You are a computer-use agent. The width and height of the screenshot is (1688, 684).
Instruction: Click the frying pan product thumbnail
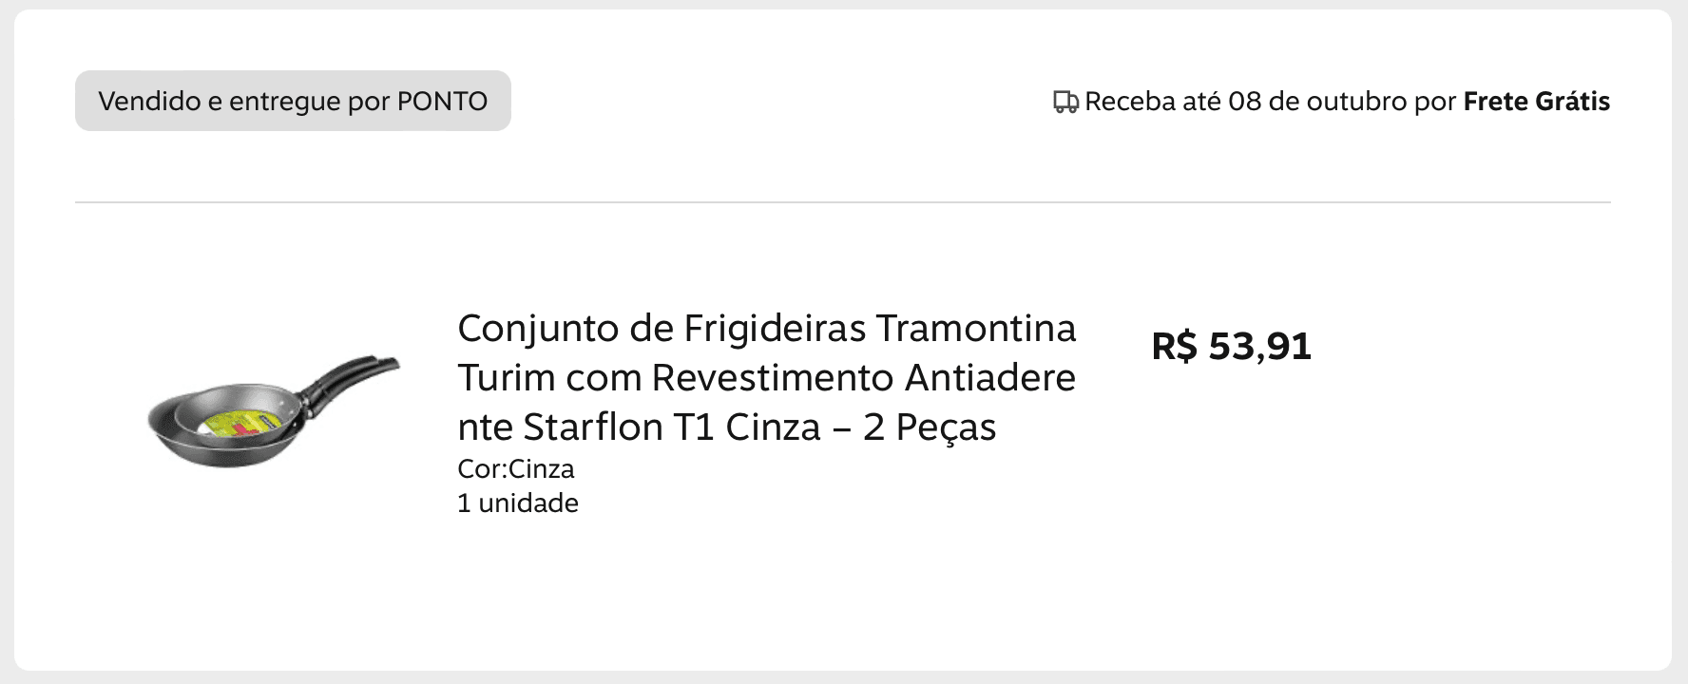(x=274, y=410)
